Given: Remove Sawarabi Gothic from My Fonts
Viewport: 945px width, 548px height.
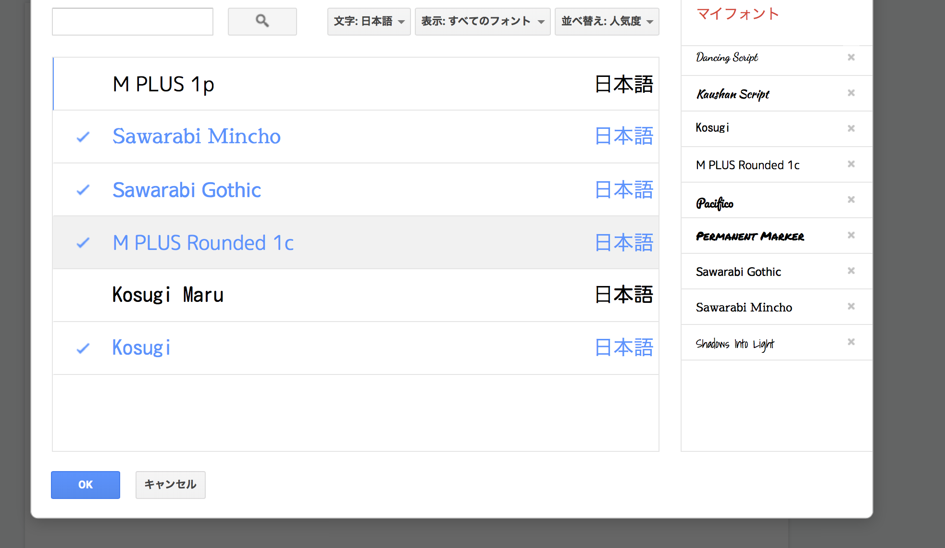Looking at the screenshot, I should click(x=851, y=271).
